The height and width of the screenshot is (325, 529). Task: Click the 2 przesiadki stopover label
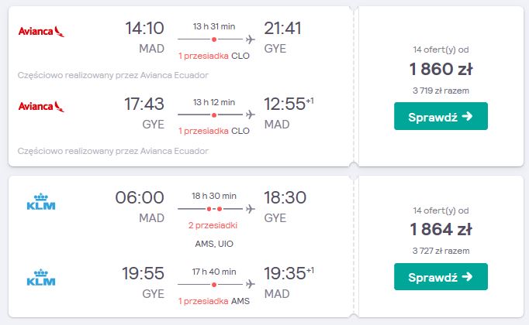point(213,225)
